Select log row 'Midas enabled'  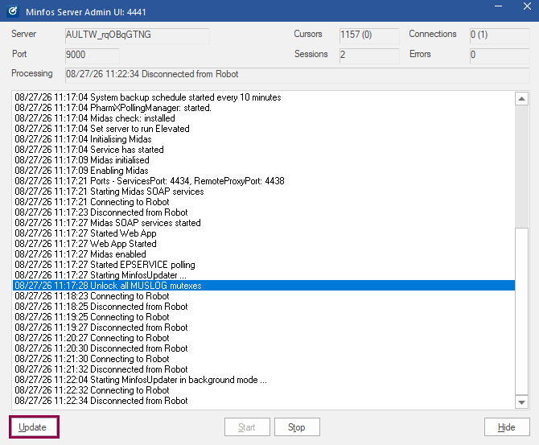pyautogui.click(x=264, y=254)
